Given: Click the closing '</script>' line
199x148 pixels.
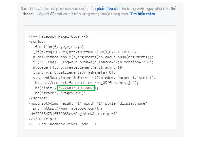Looking at the screenshot, I should pos(38,98).
